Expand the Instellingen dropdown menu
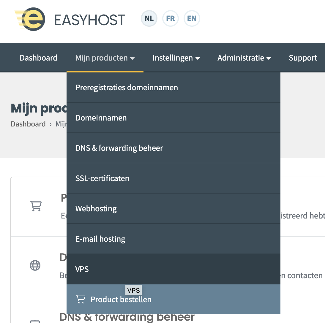 coord(176,58)
